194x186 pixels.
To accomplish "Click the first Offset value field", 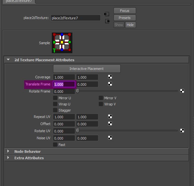I will (x=64, y=124).
